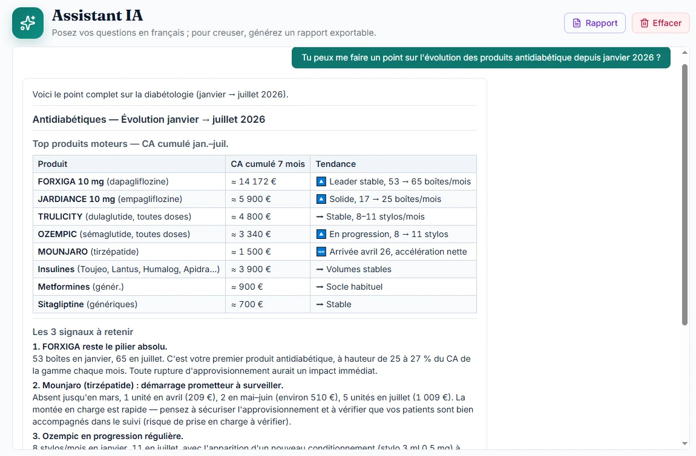
Task: Click 'Les 3 signaux à retenir' heading
Action: click(82, 332)
